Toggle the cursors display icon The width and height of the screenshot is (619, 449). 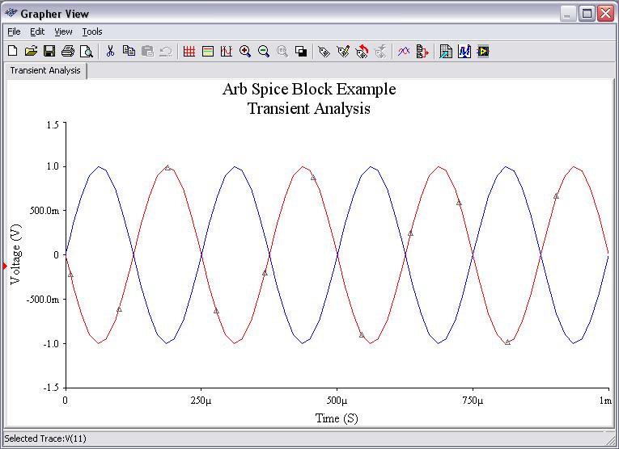point(227,52)
